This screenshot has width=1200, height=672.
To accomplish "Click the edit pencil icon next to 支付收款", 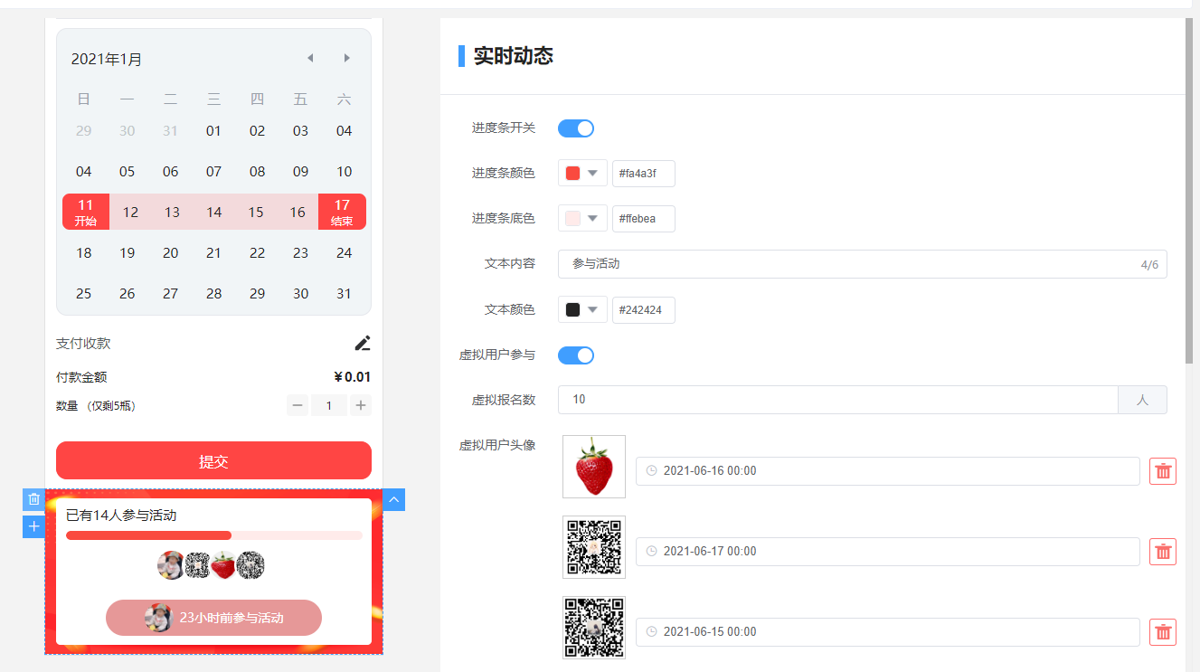I will coord(363,343).
